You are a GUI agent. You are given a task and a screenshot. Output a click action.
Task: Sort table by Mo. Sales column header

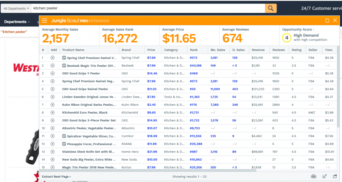pyautogui.click(x=218, y=50)
